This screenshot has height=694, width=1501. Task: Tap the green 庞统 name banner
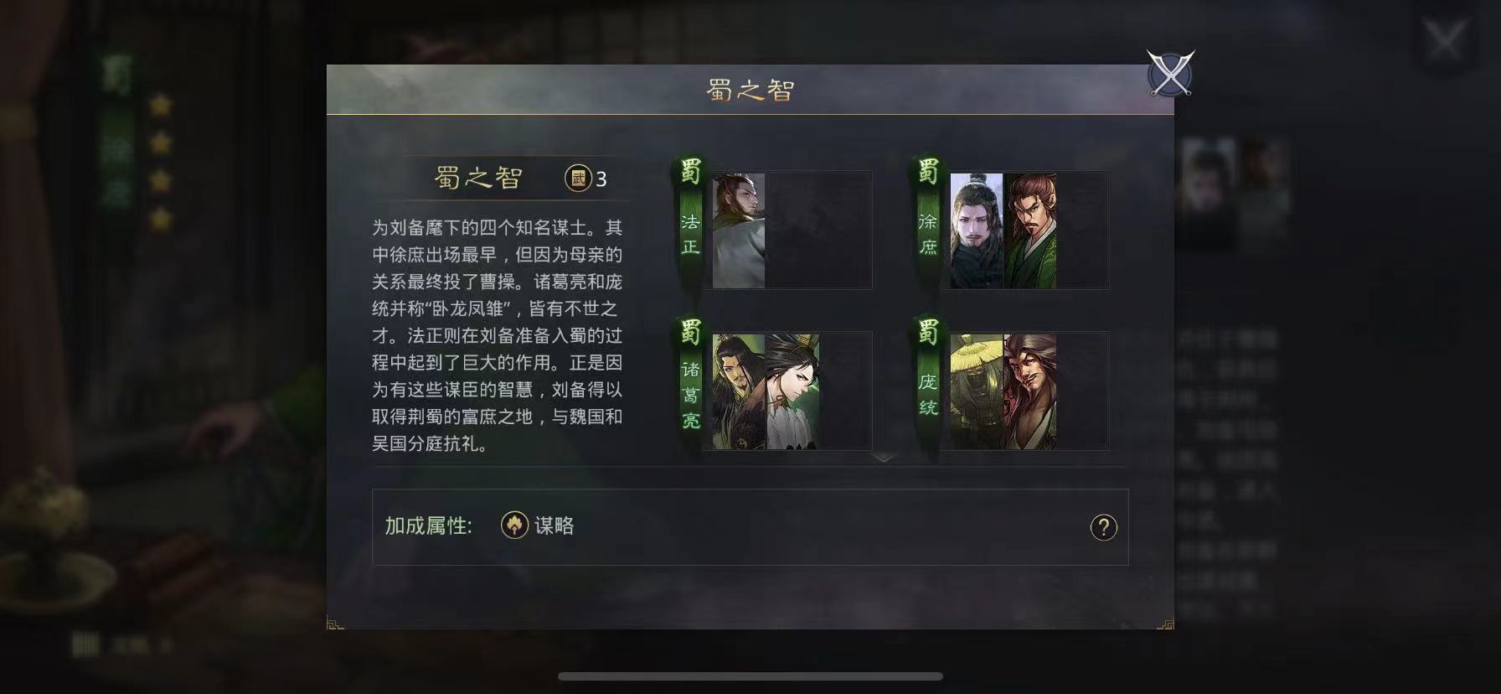click(x=928, y=384)
